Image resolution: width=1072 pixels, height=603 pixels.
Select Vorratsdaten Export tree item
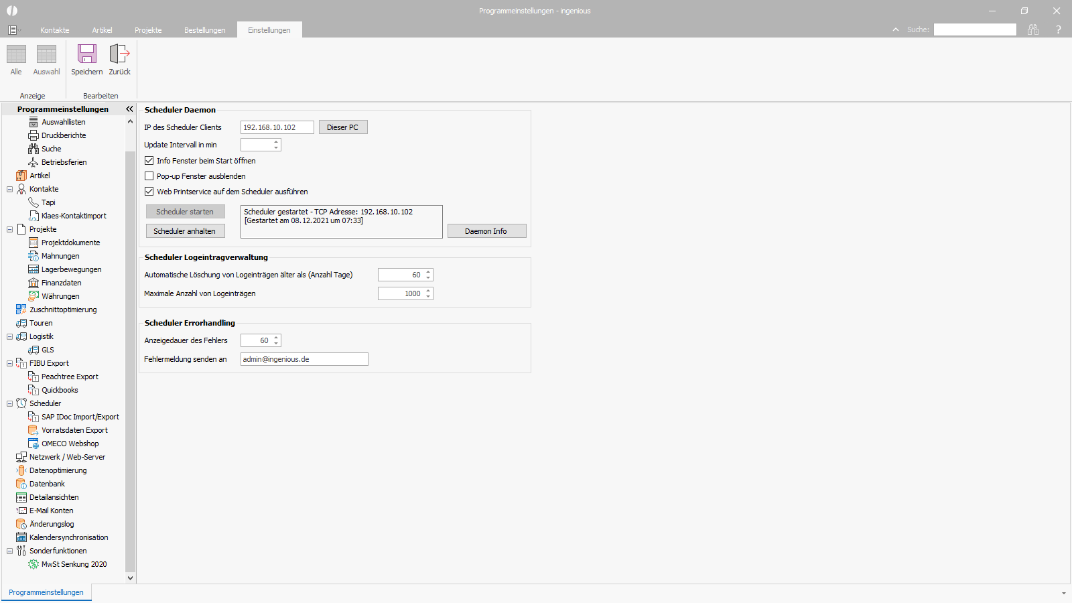[x=74, y=430]
